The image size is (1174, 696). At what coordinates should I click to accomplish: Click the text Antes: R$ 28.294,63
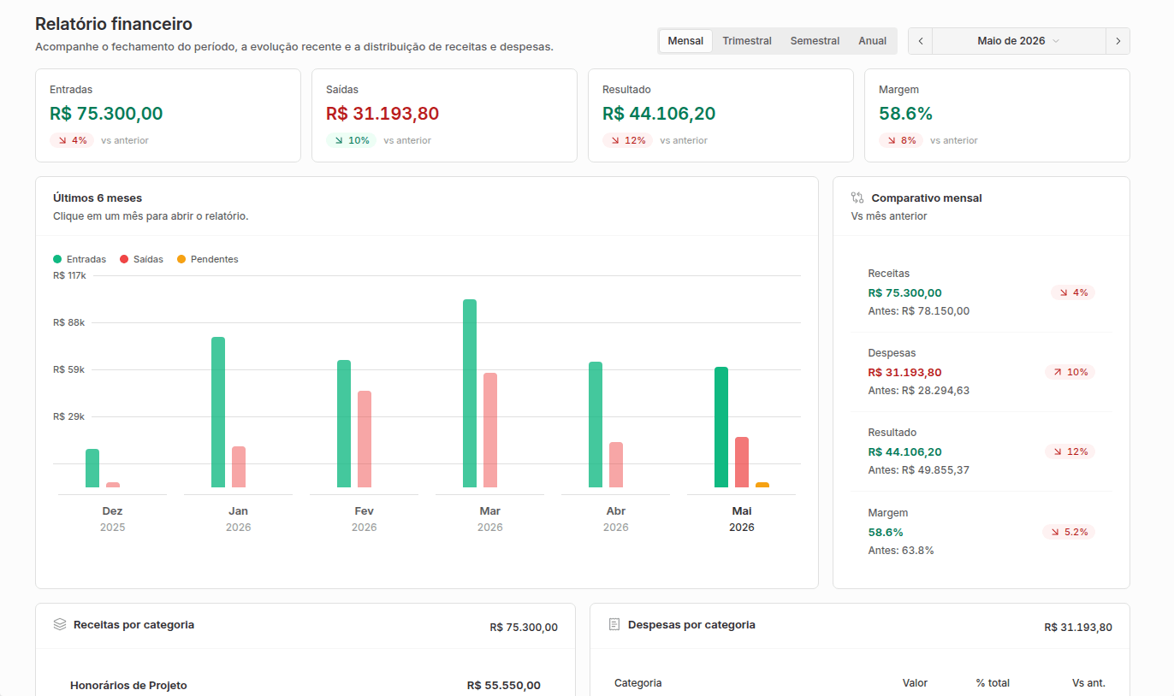[x=919, y=391]
